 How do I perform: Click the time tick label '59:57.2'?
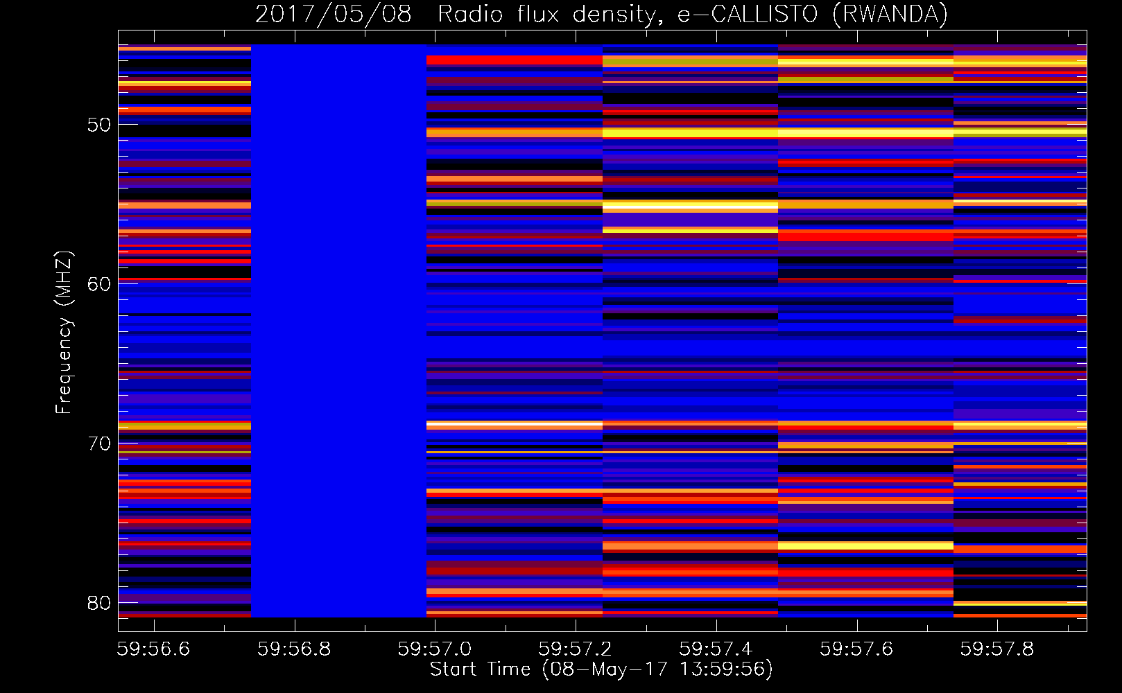[576, 649]
